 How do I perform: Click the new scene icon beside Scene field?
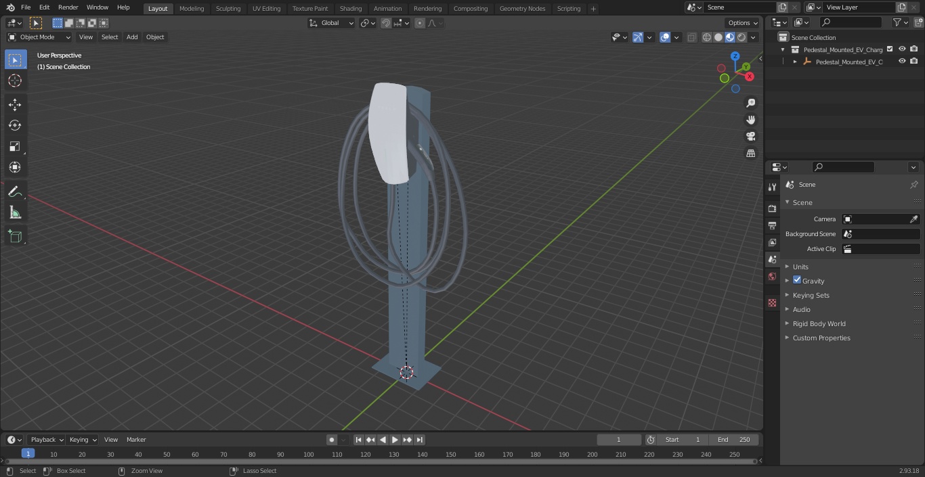point(782,7)
